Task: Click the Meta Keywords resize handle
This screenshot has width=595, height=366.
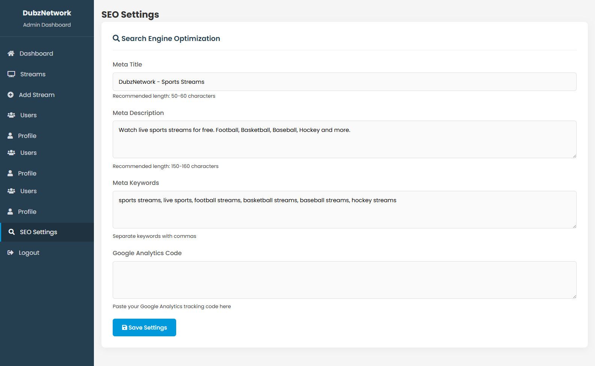Action: 574,226
